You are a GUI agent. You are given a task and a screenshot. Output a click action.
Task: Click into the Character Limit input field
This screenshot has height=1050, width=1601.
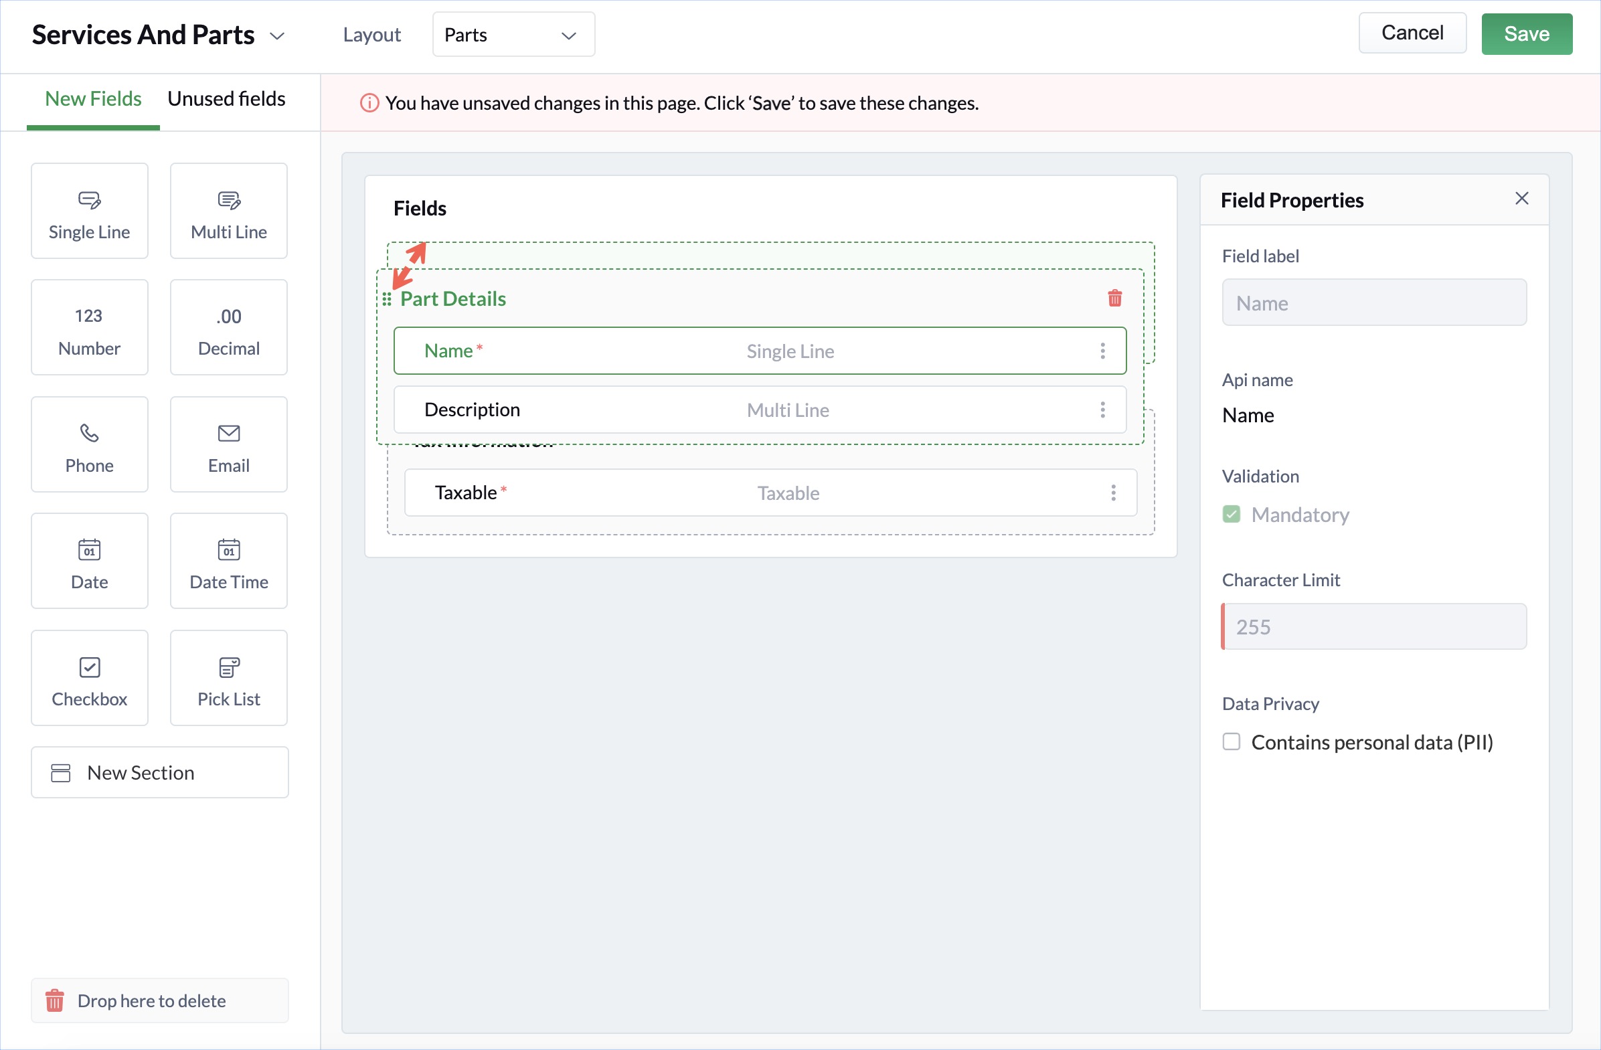[x=1373, y=627]
